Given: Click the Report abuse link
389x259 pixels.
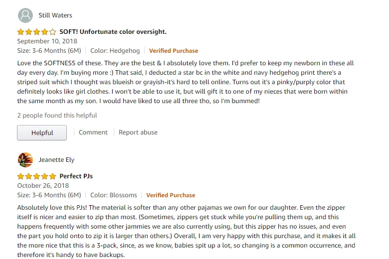Looking at the screenshot, I should coord(138,132).
